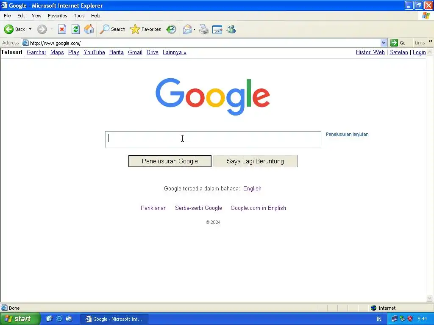The height and width of the screenshot is (325, 434).
Task: Click the red shield security tray icon
Action: coord(410,319)
